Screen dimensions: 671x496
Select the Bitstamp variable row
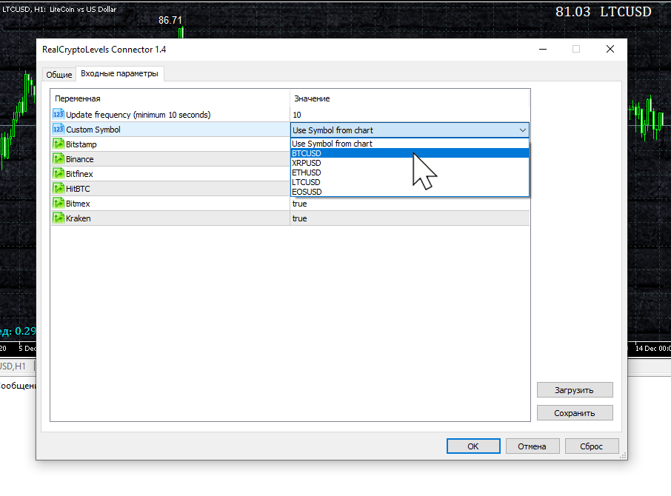(170, 144)
